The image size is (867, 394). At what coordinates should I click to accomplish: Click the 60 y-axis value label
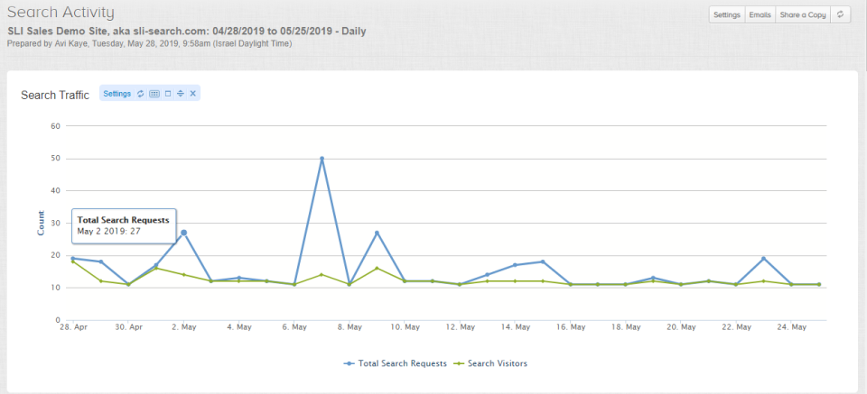click(x=55, y=126)
